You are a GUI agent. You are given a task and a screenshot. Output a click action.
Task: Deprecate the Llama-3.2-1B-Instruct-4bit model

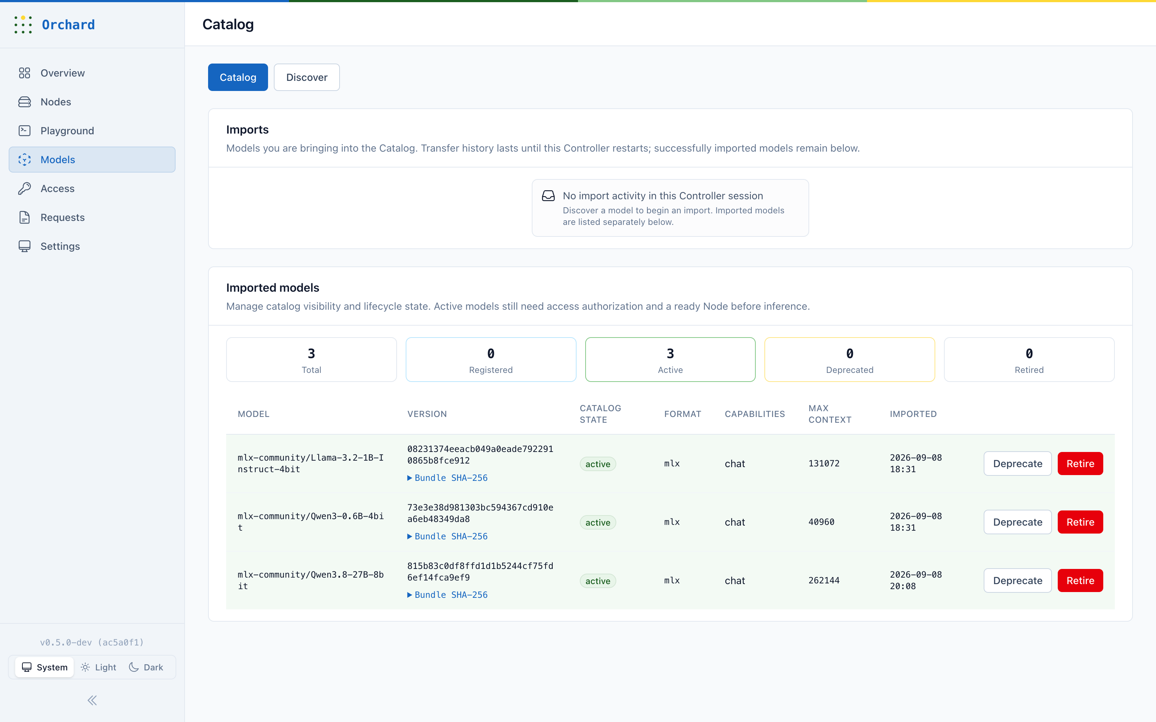1018,464
